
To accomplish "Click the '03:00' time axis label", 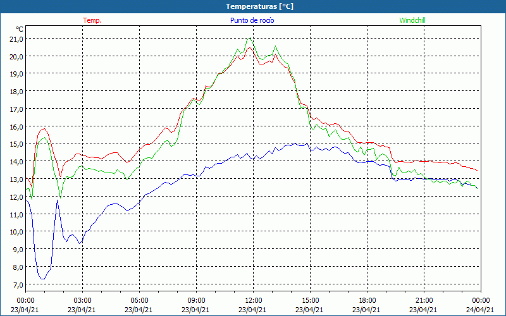I will tap(83, 300).
